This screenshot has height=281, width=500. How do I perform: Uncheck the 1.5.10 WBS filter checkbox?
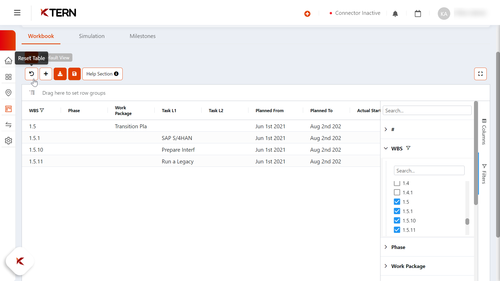tap(397, 221)
